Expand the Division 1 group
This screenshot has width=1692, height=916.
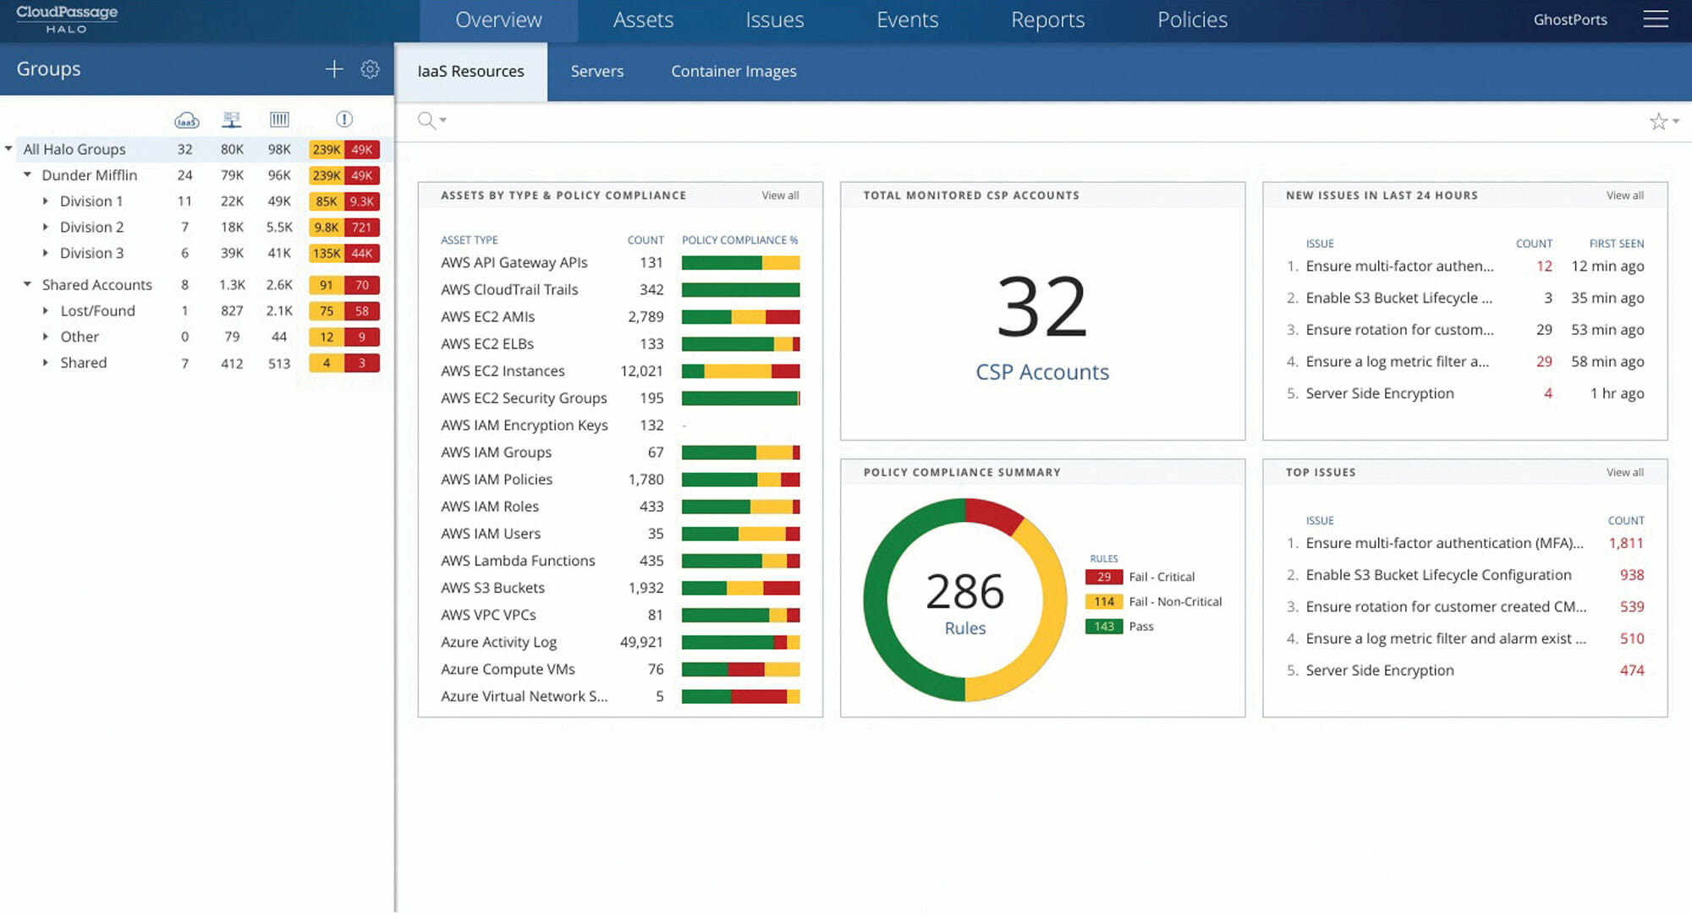click(46, 201)
